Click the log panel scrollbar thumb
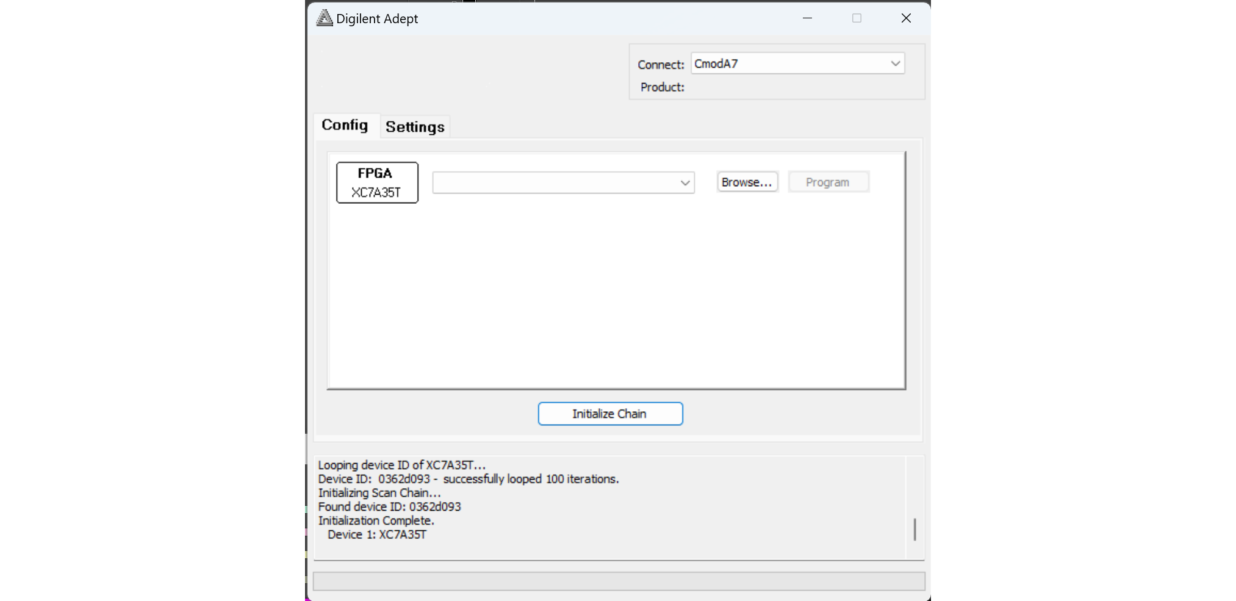Image resolution: width=1236 pixels, height=601 pixels. pos(914,529)
